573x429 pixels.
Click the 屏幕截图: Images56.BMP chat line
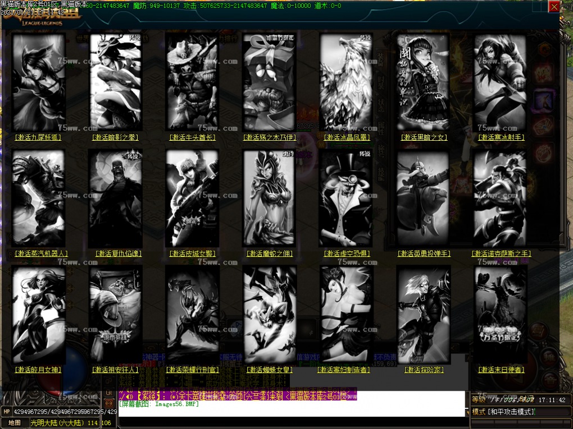point(158,404)
